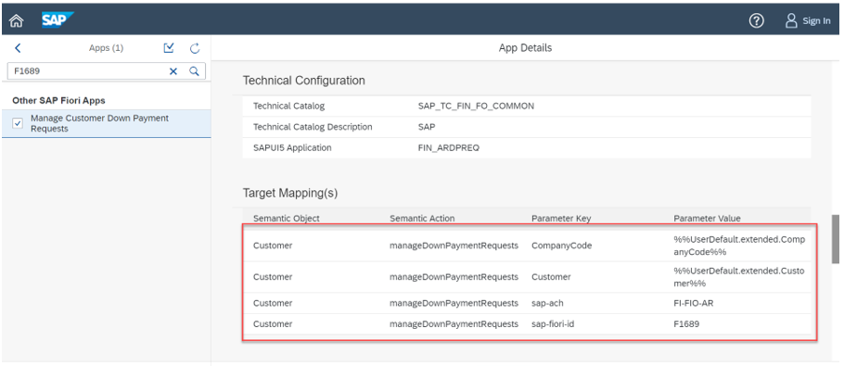The image size is (844, 366).
Task: Click the search magnifier icon
Action: 195,71
